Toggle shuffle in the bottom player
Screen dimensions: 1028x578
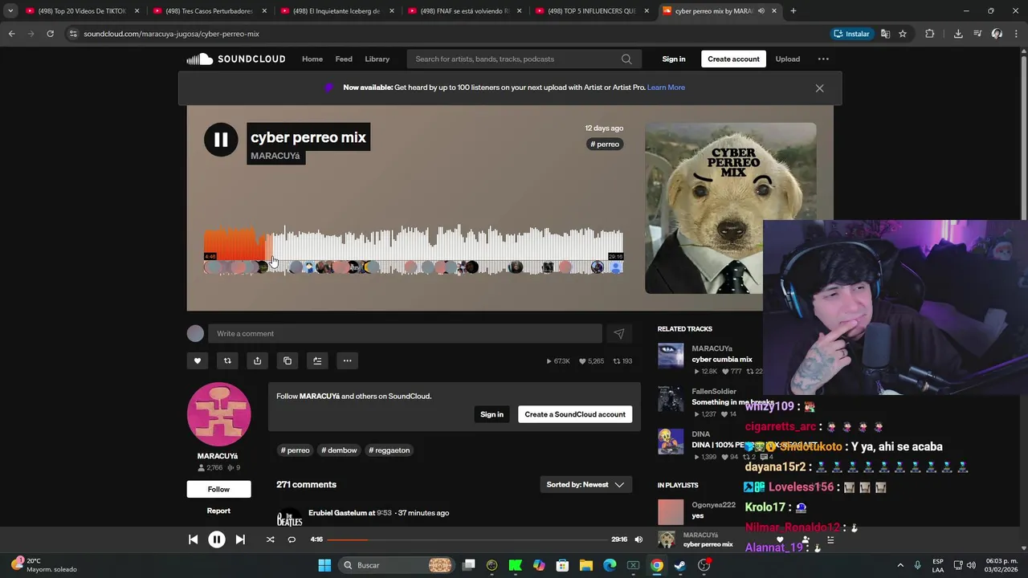pyautogui.click(x=270, y=539)
